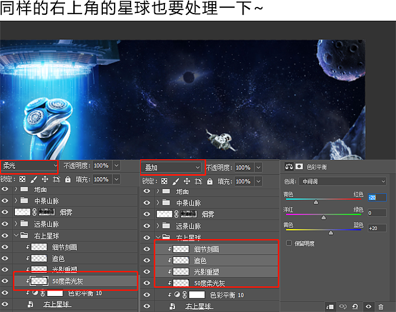The height and width of the screenshot is (312, 396).
Task: Click 烟雾 mask thumbnail in 叠加 panel
Action: coord(189,214)
